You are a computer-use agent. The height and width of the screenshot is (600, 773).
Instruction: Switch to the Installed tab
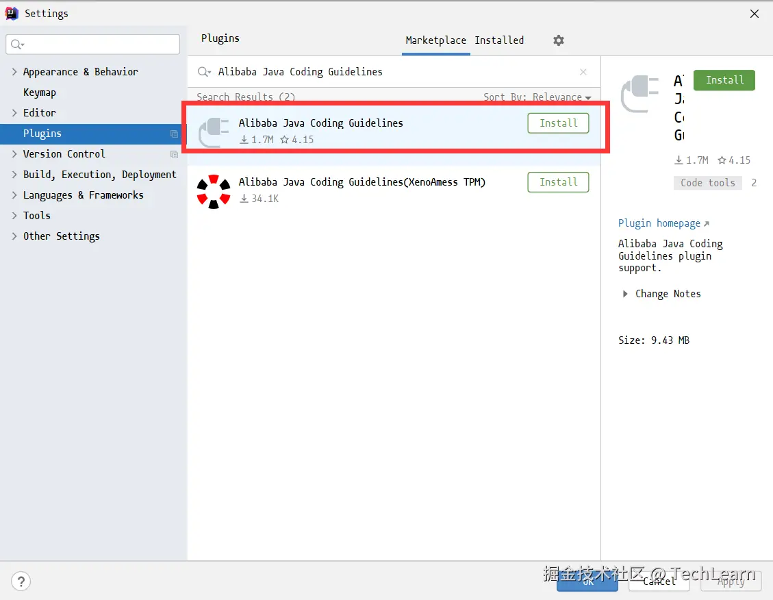point(499,40)
